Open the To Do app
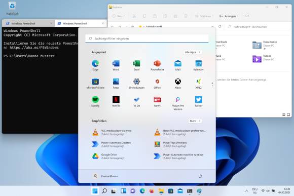Viewport: 294px width, 196px height. [x=136, y=102]
